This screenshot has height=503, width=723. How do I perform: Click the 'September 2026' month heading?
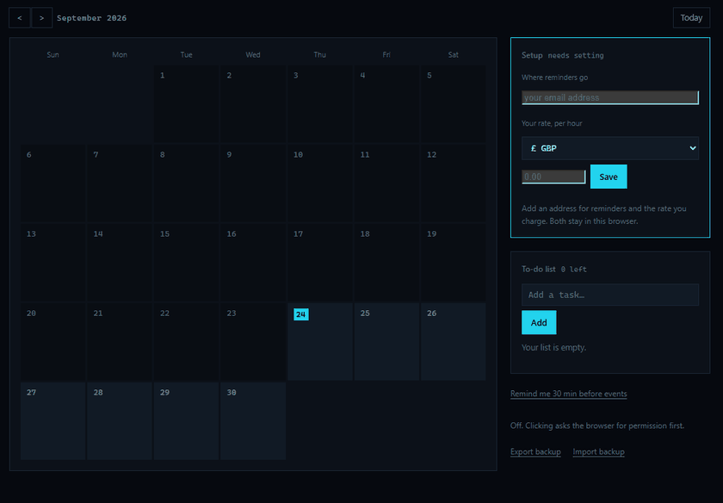point(92,18)
